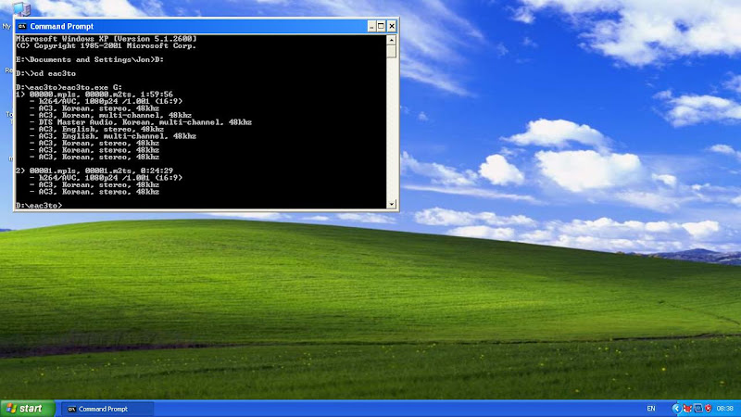Click the console scrollbar down arrow
The image size is (741, 417).
(391, 204)
